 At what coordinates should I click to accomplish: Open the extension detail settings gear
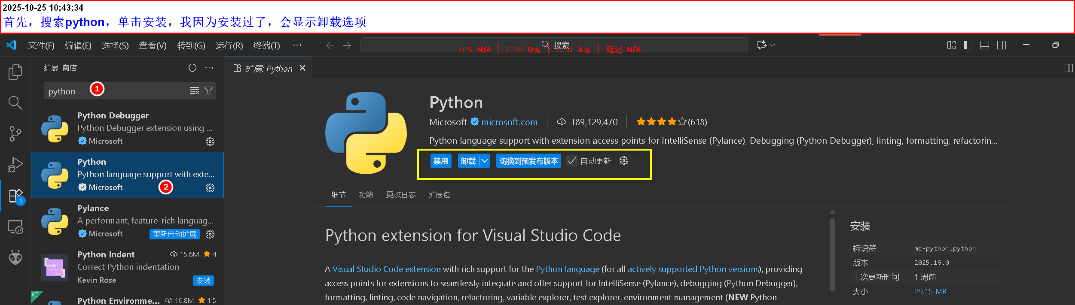point(624,161)
